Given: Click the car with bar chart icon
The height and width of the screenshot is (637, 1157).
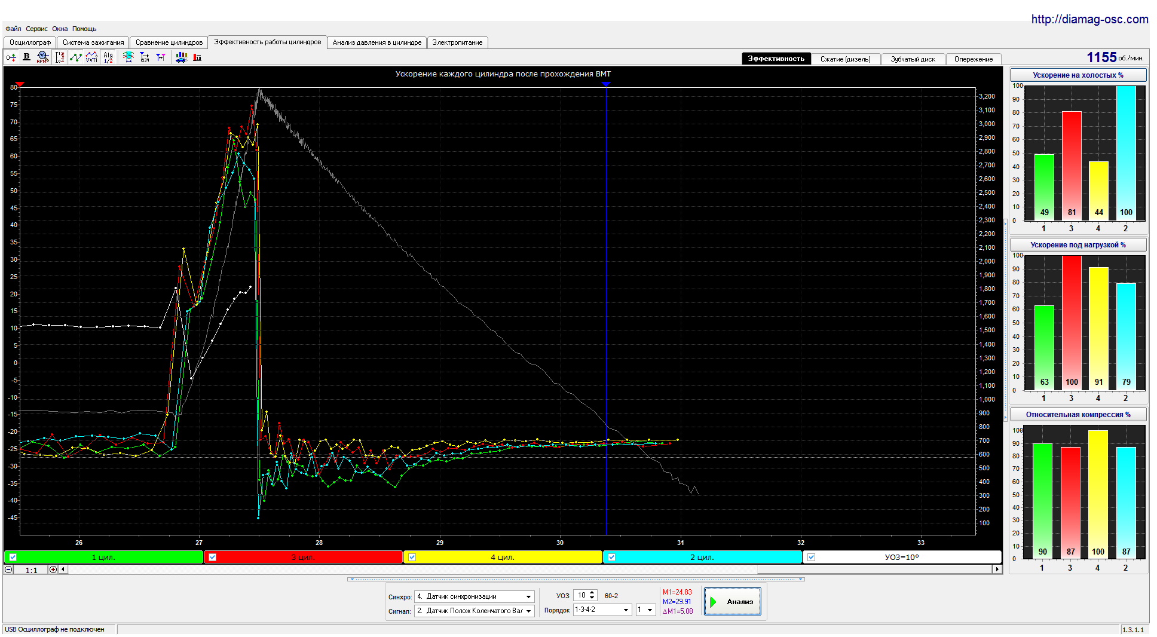Looking at the screenshot, I should click(181, 57).
